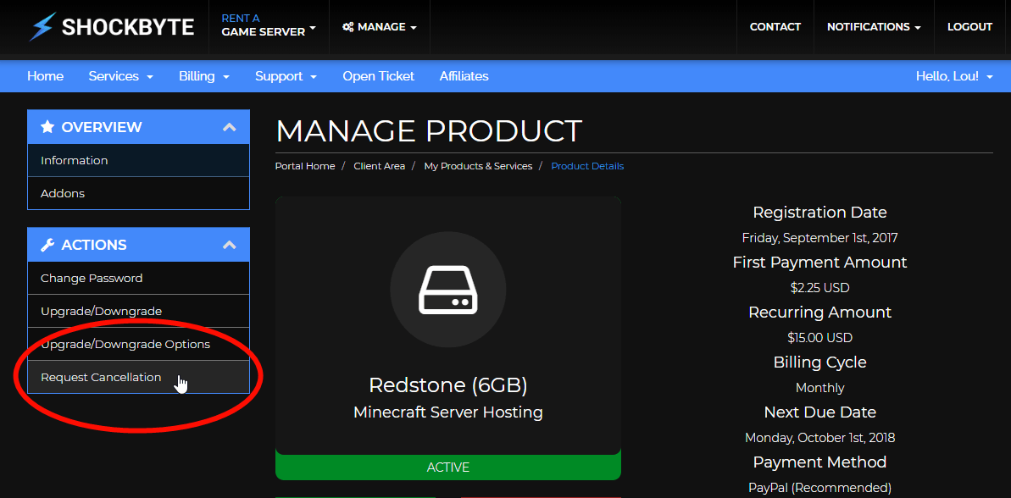Open My Products & Services breadcrumb
The width and height of the screenshot is (1011, 498).
(479, 166)
